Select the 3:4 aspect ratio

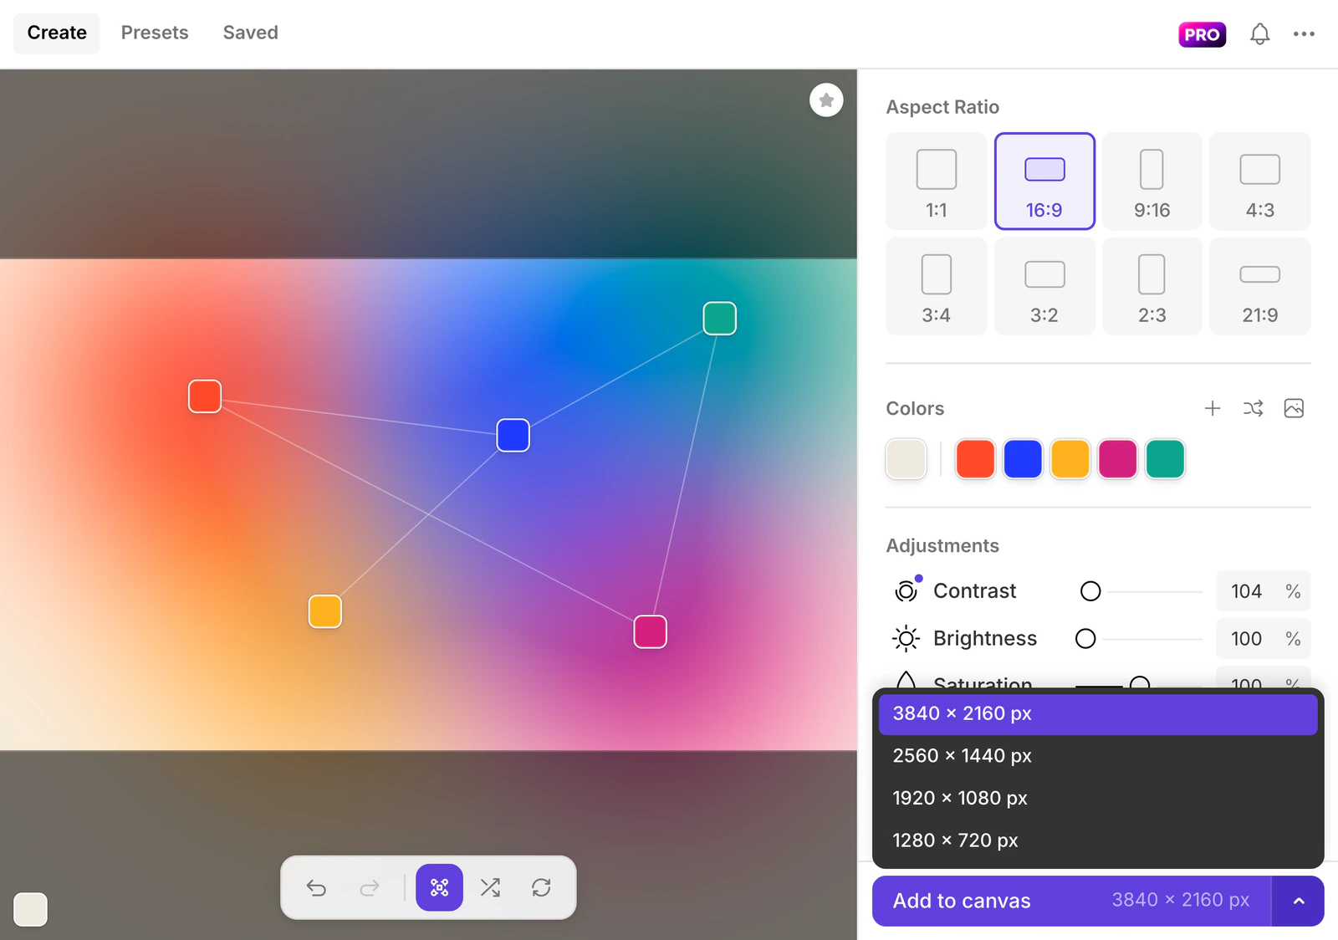[x=937, y=286]
